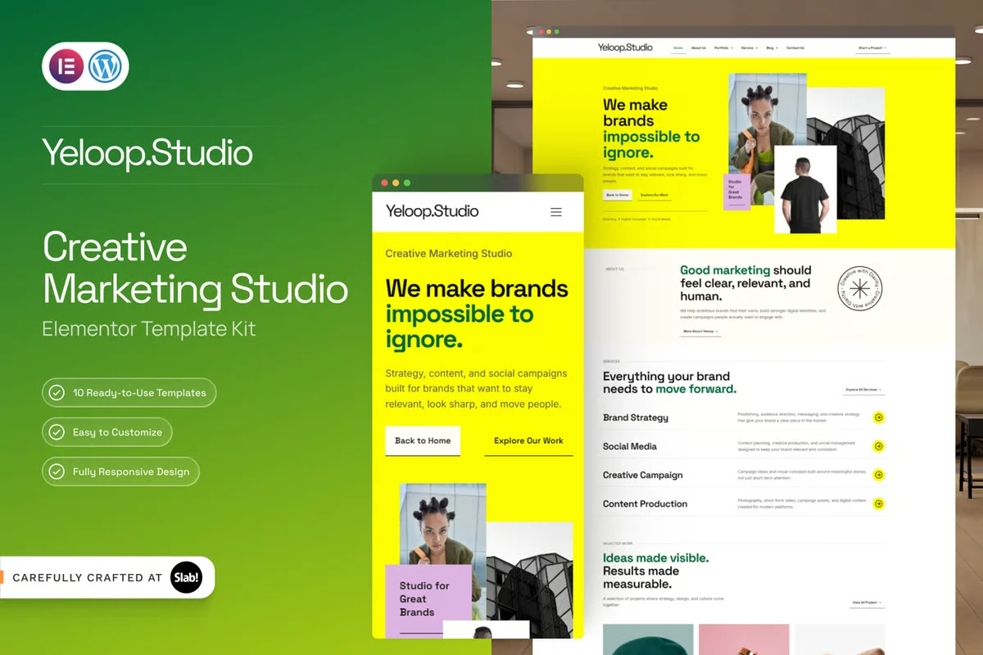Open the hamburger menu in the mobile preview
Viewport: 983px width, 655px height.
tap(556, 212)
